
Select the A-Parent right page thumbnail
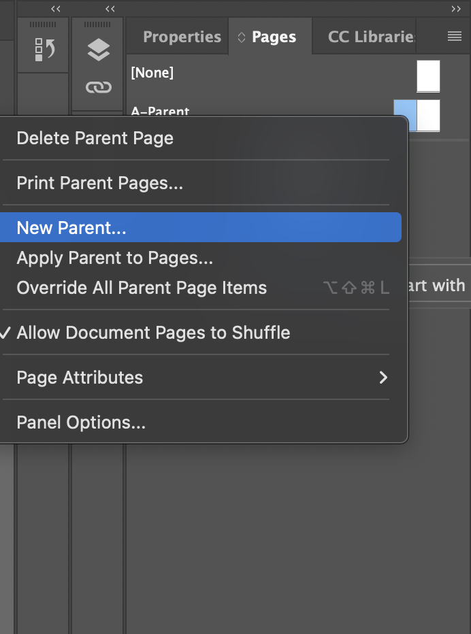point(429,116)
